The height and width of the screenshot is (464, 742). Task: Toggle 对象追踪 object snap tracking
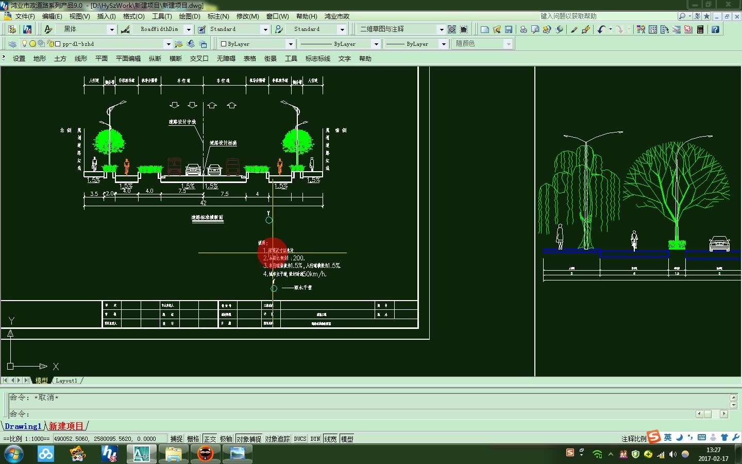click(278, 439)
